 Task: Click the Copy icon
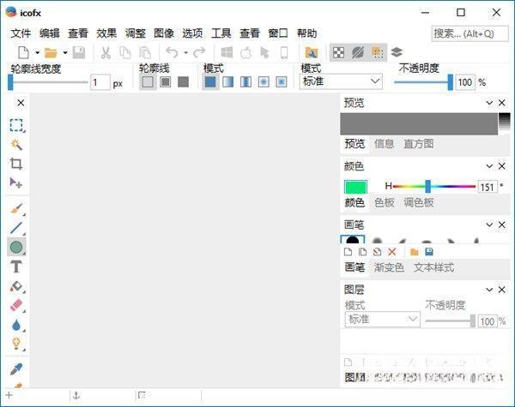(125, 52)
